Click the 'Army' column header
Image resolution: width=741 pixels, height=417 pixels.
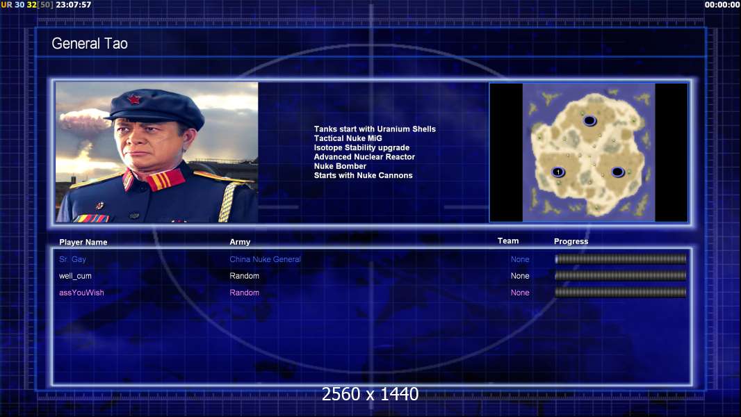[240, 242]
